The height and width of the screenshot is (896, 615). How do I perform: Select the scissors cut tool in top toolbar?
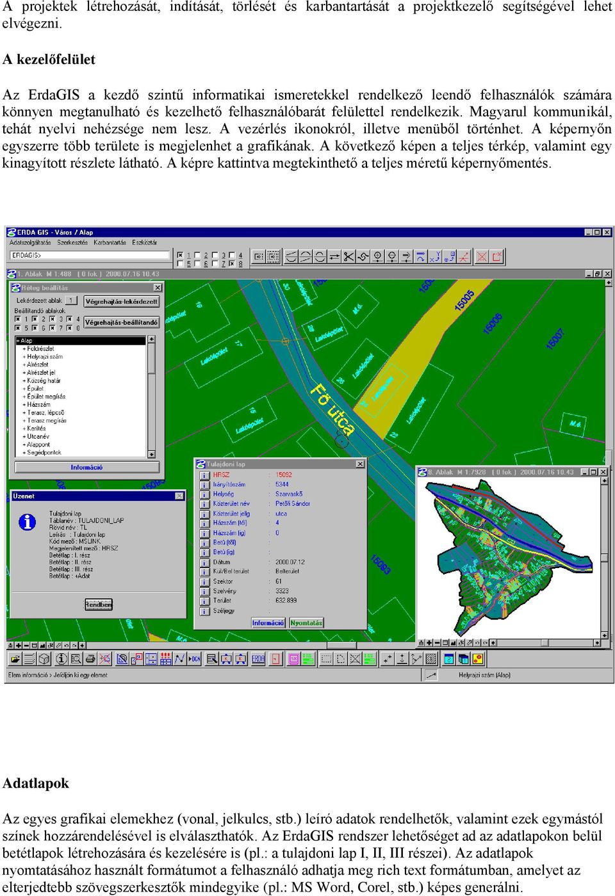point(348,256)
